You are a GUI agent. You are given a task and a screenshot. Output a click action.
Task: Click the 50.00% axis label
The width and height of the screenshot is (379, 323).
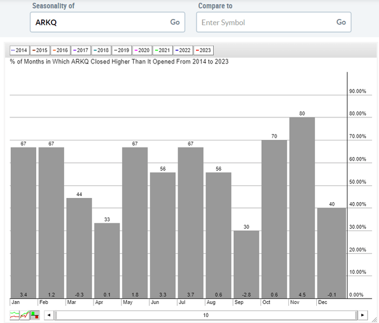tap(358, 182)
